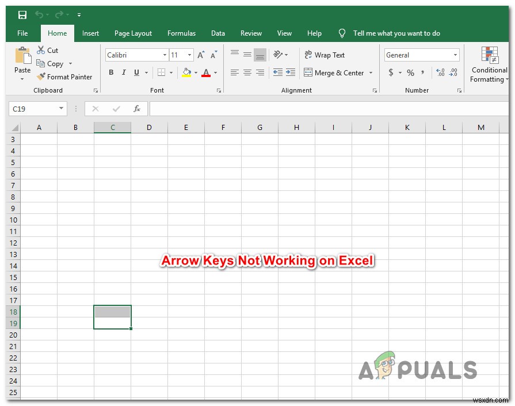
Task: Open the Customize Quick Access Toolbar dropdown
Action: click(79, 15)
